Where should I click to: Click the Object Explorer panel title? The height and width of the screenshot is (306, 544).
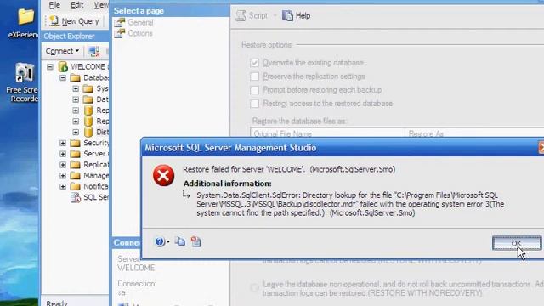click(69, 36)
